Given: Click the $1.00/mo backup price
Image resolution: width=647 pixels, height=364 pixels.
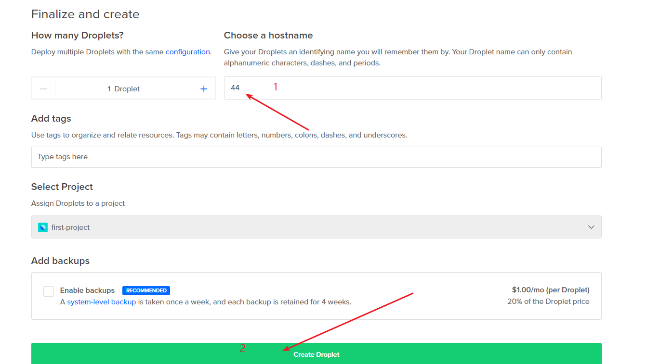Looking at the screenshot, I should pyautogui.click(x=550, y=290).
